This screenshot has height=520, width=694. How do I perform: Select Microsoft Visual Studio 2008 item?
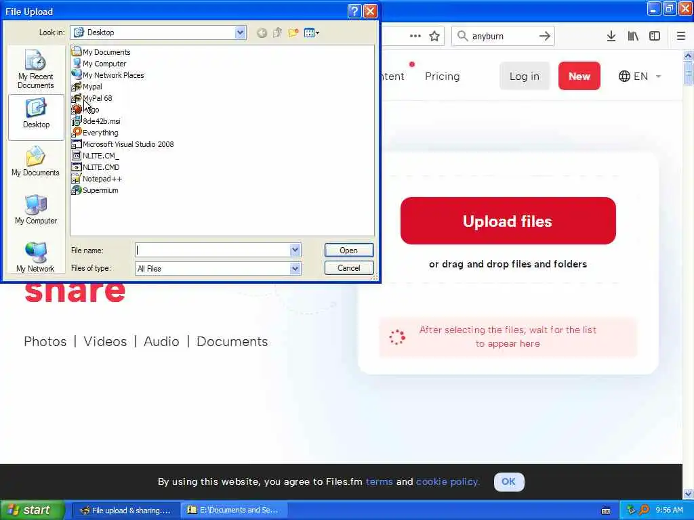(123, 144)
